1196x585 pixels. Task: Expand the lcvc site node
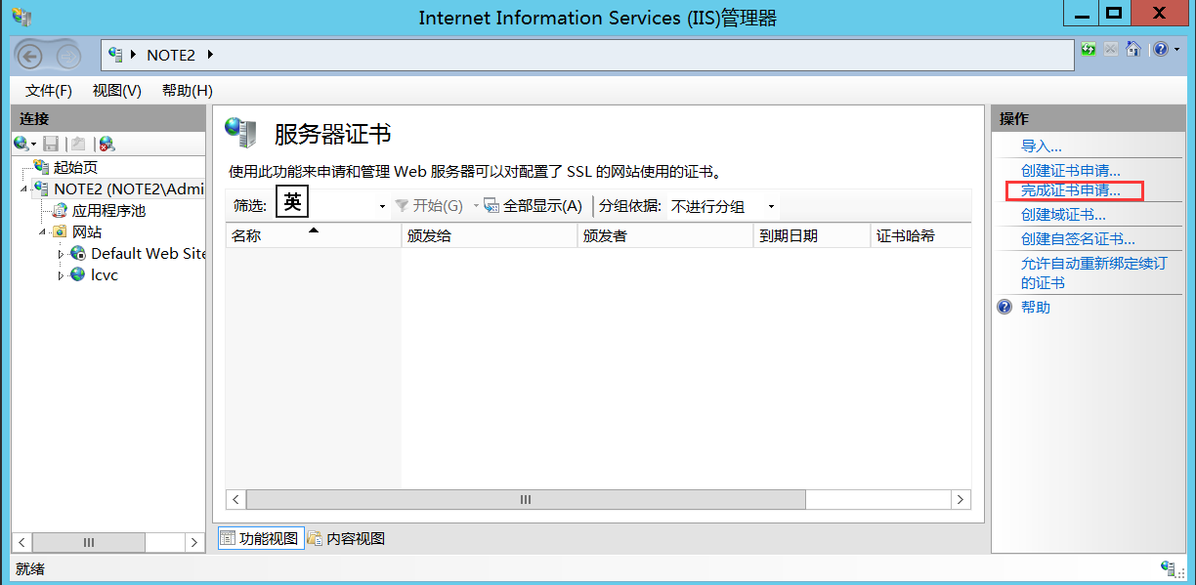pyautogui.click(x=62, y=274)
